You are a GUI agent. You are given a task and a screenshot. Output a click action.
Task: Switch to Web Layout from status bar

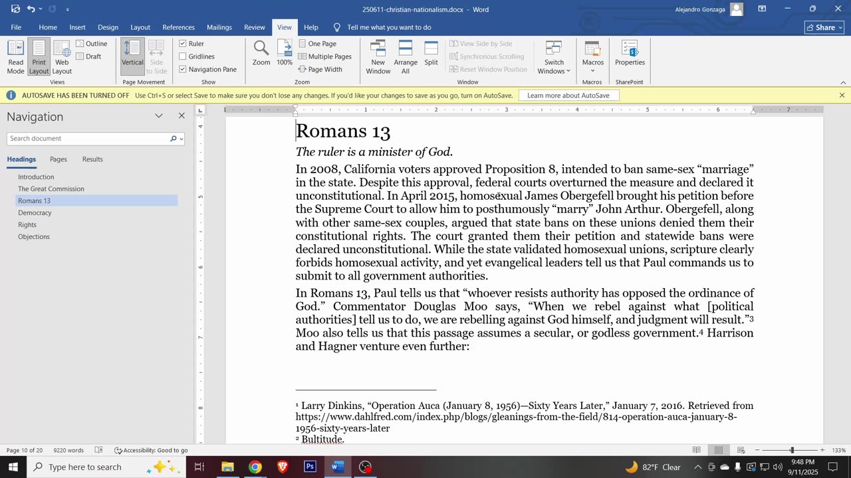click(x=741, y=450)
